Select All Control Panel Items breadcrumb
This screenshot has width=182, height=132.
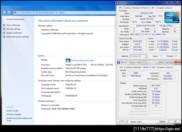click(45, 13)
